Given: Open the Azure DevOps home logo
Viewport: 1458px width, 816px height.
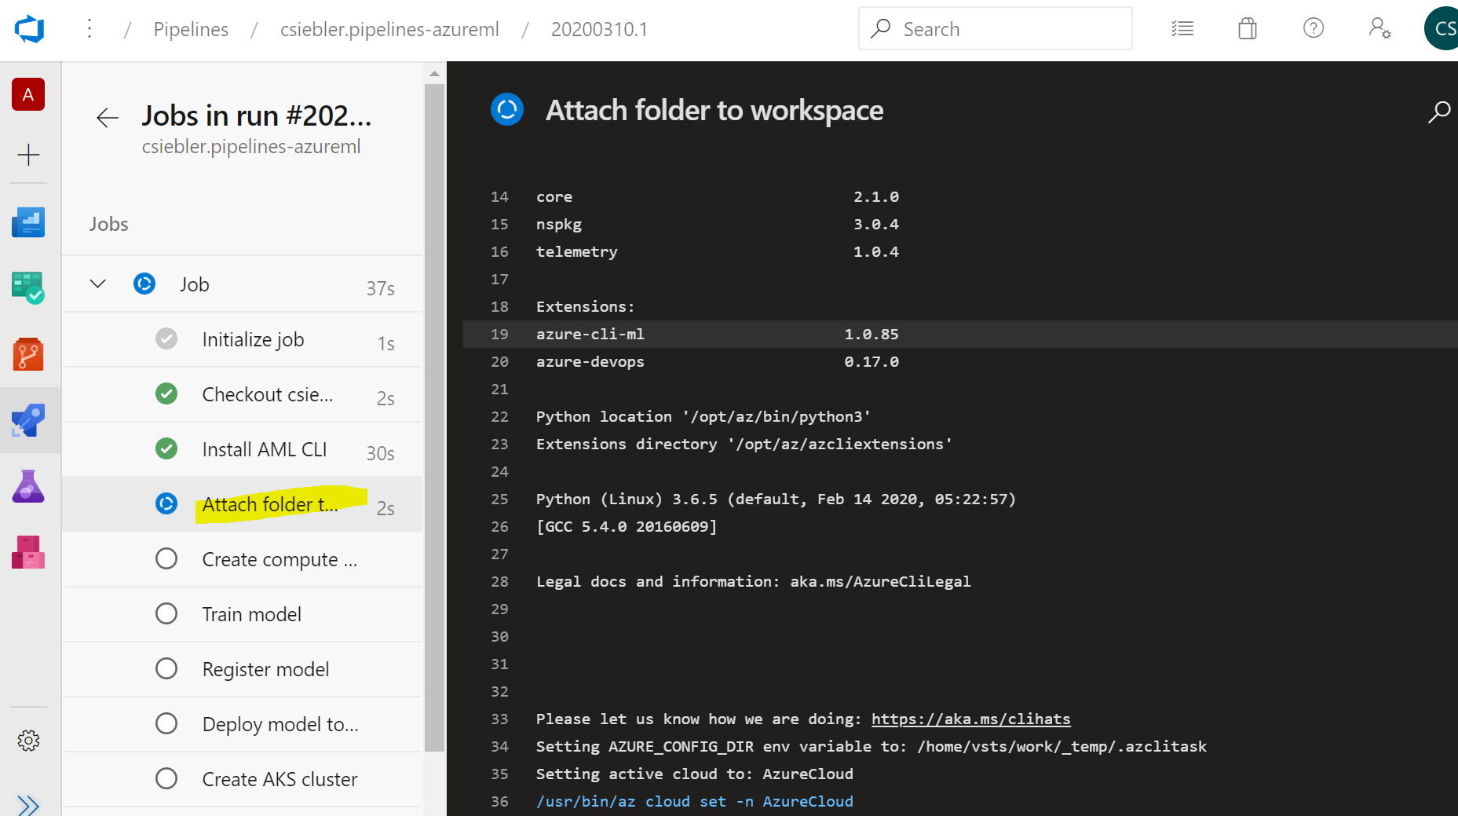Looking at the screenshot, I should (x=29, y=30).
